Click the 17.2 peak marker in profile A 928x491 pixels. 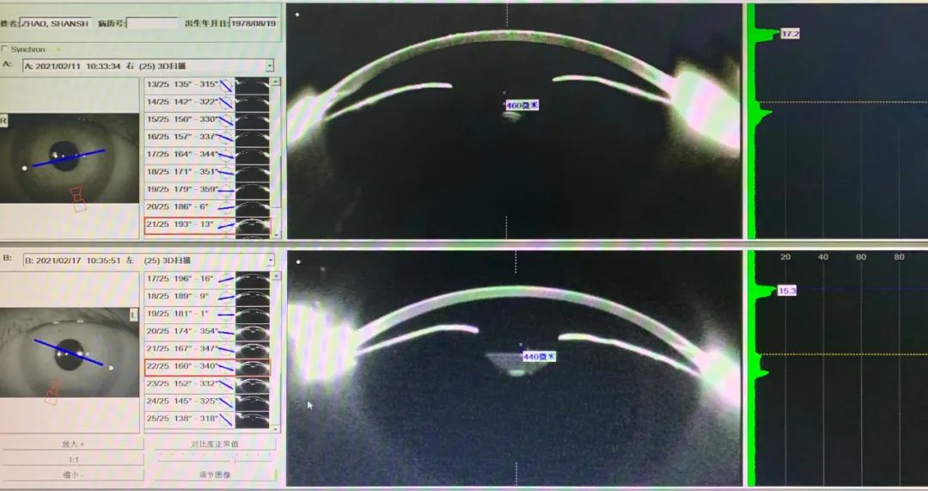[x=791, y=34]
